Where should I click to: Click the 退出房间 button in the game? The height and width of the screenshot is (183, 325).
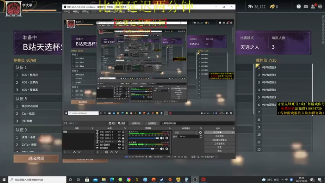tap(36, 159)
